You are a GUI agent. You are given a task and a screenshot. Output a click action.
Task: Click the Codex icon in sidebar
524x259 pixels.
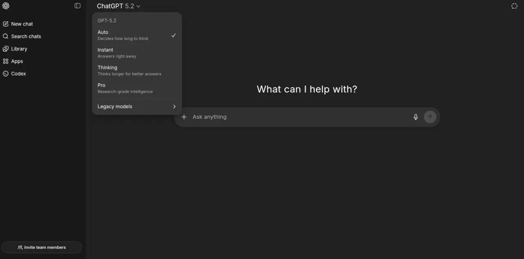tap(6, 74)
